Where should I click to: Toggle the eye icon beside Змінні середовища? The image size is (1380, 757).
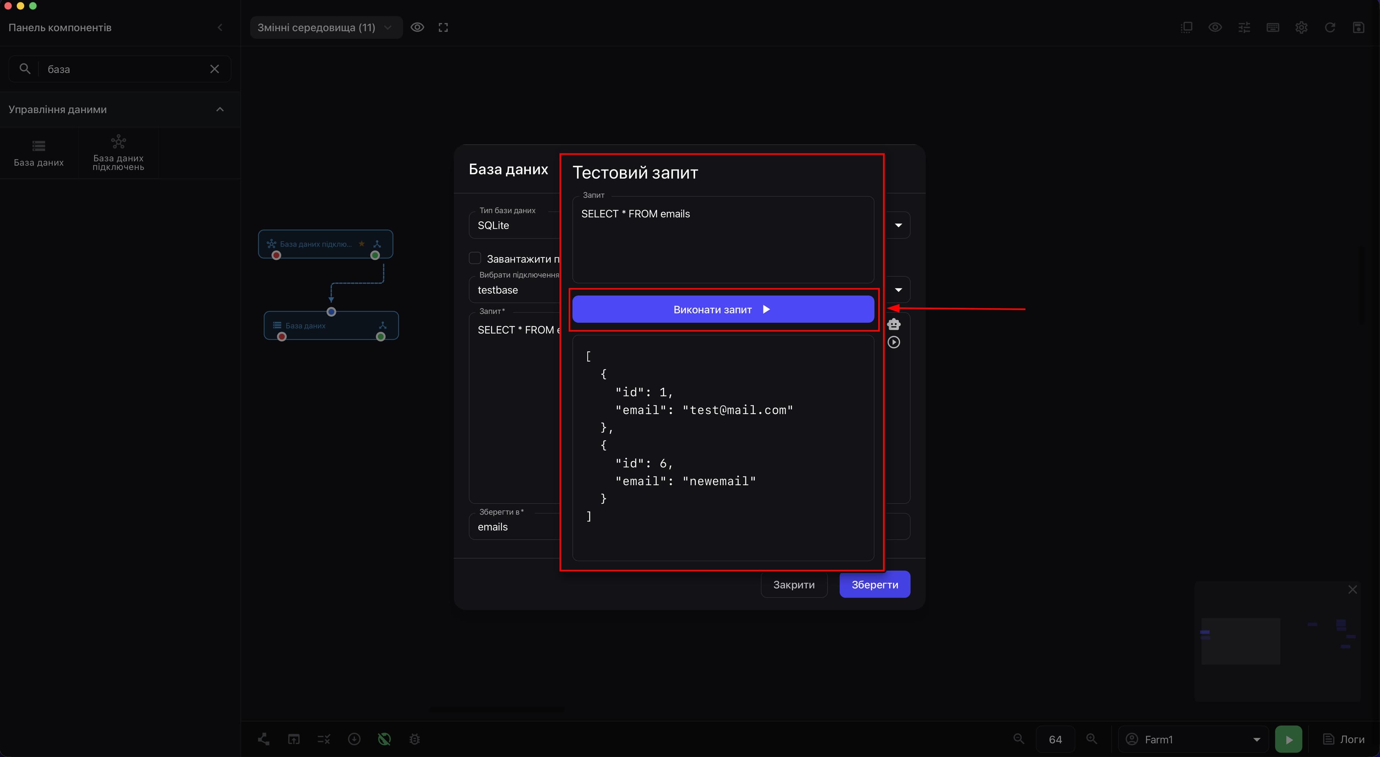coord(417,27)
